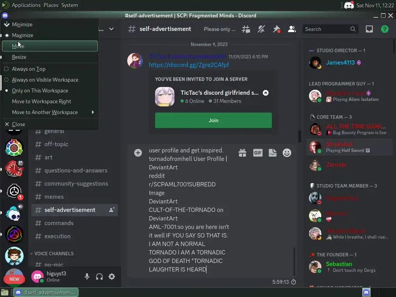Viewport: 396px width, 297px height.
Task: Open the discord.gg/Zgre2CAfpf invite link
Action: tap(189, 65)
